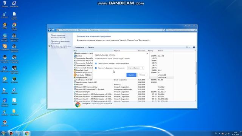Screen dimensions: 242x136
Task: Open the Google Chrome desktop shortcut
Action: tap(14, 26)
